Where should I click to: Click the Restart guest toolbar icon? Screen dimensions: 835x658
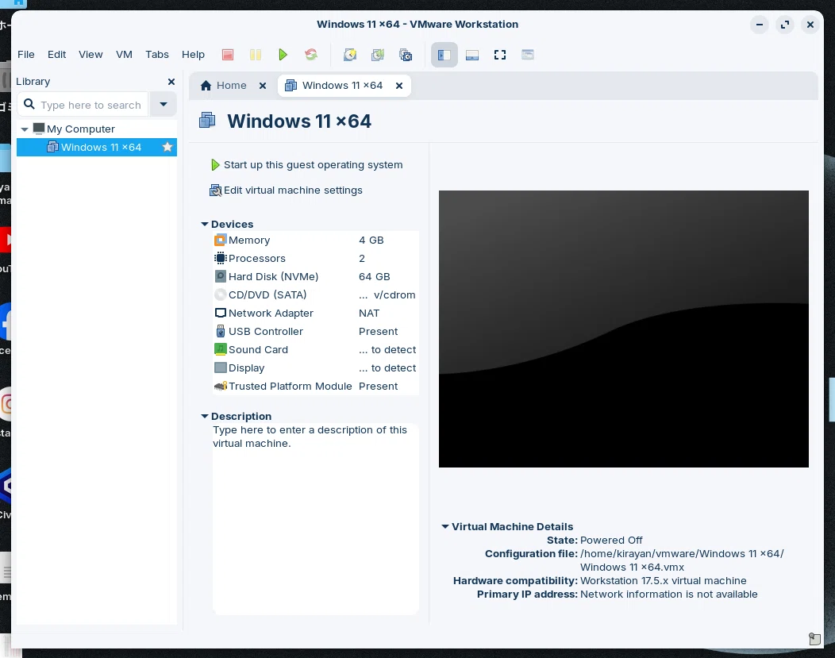311,55
